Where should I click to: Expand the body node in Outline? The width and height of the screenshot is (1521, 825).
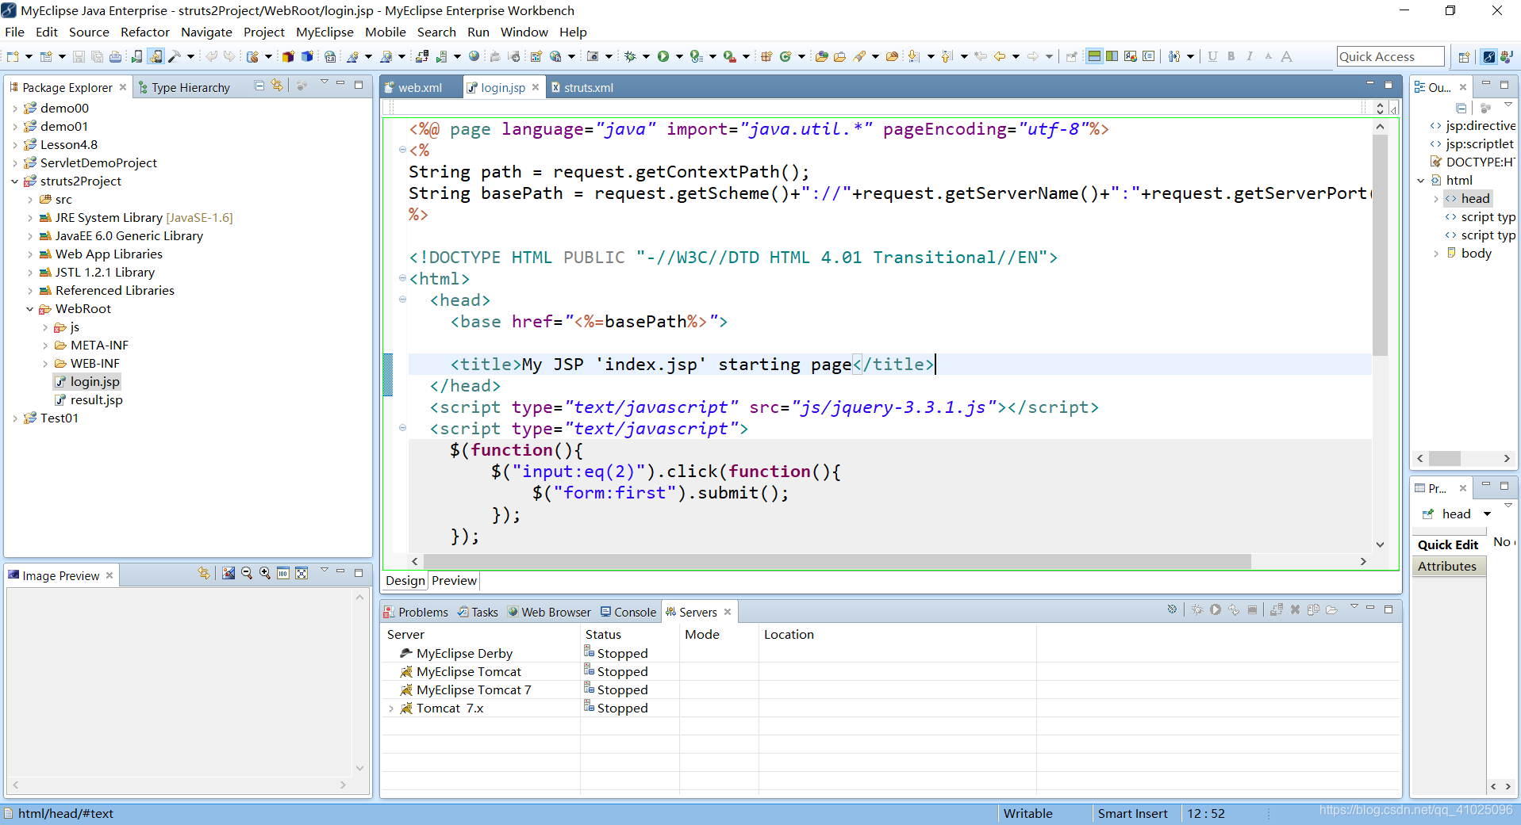[x=1436, y=254]
